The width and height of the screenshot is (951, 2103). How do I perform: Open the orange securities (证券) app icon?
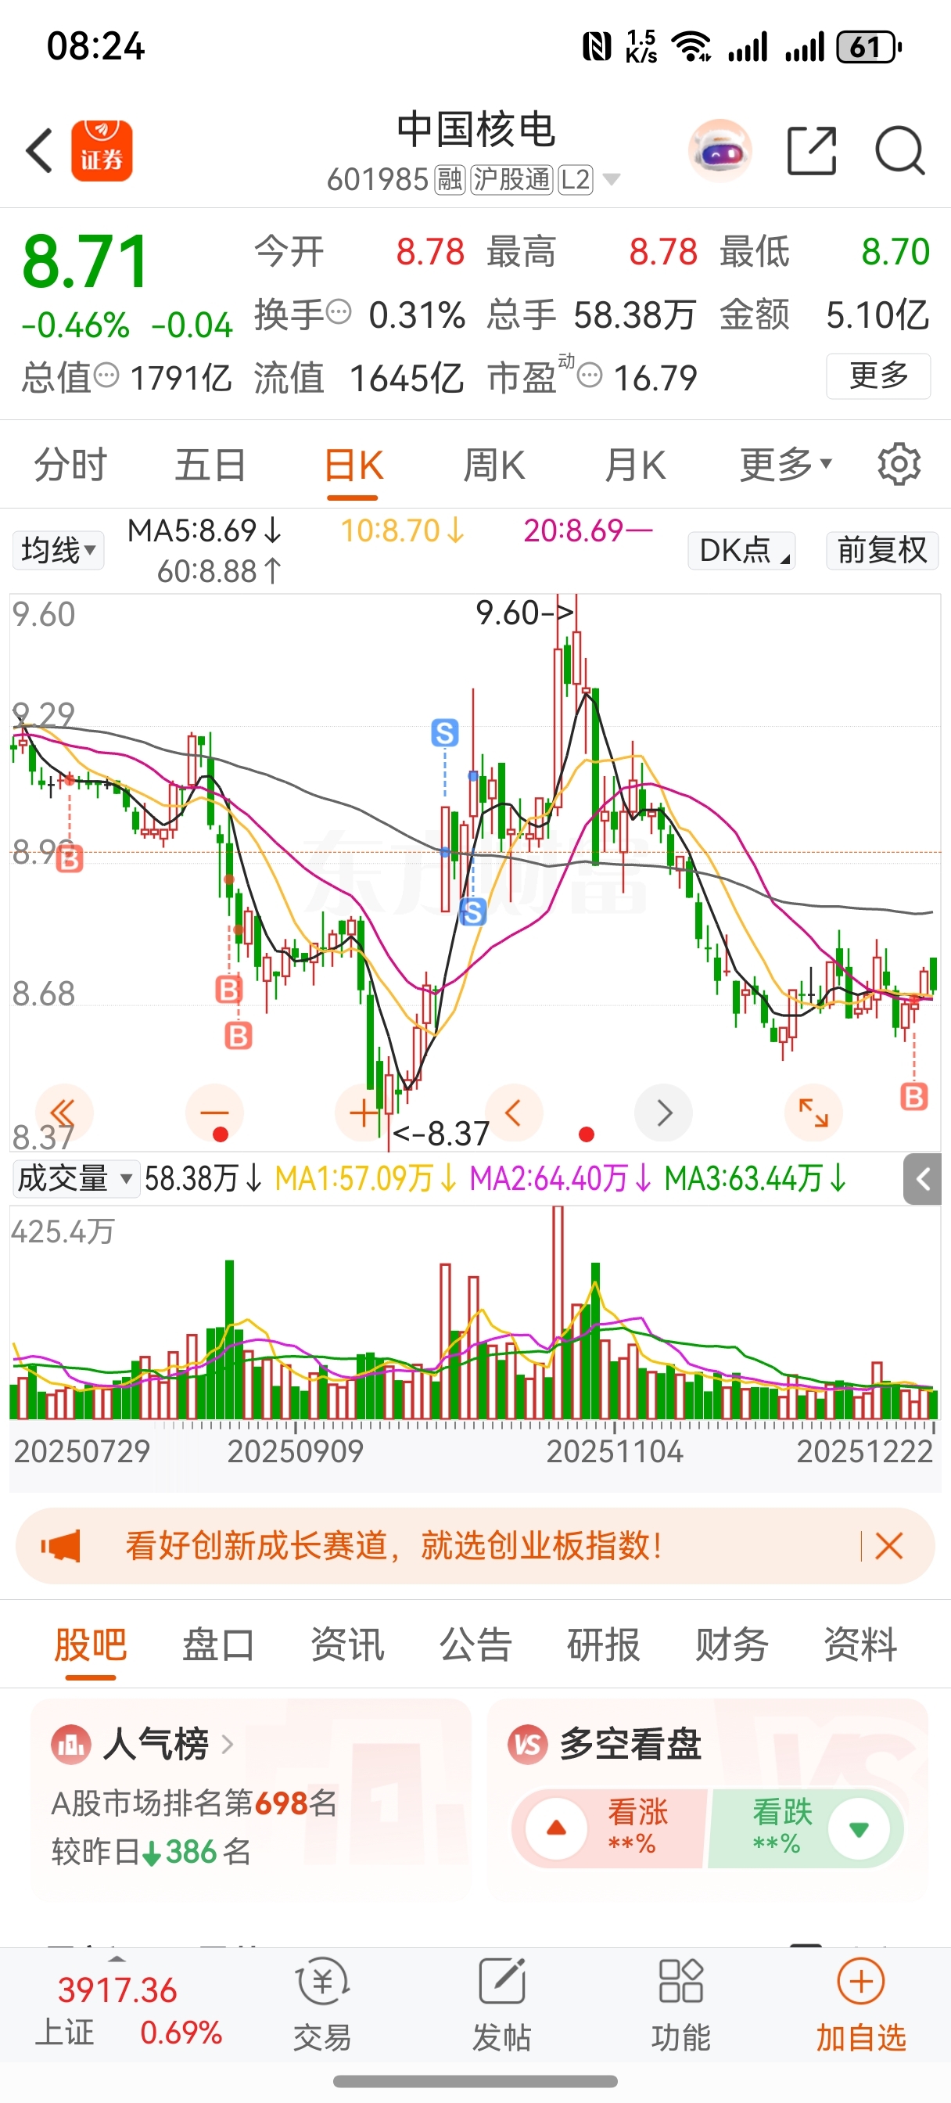pyautogui.click(x=102, y=151)
